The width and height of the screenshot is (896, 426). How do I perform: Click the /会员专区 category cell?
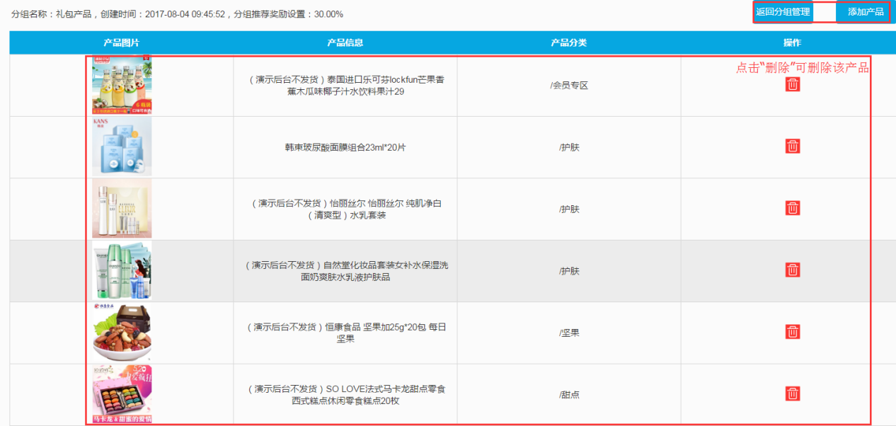[569, 86]
